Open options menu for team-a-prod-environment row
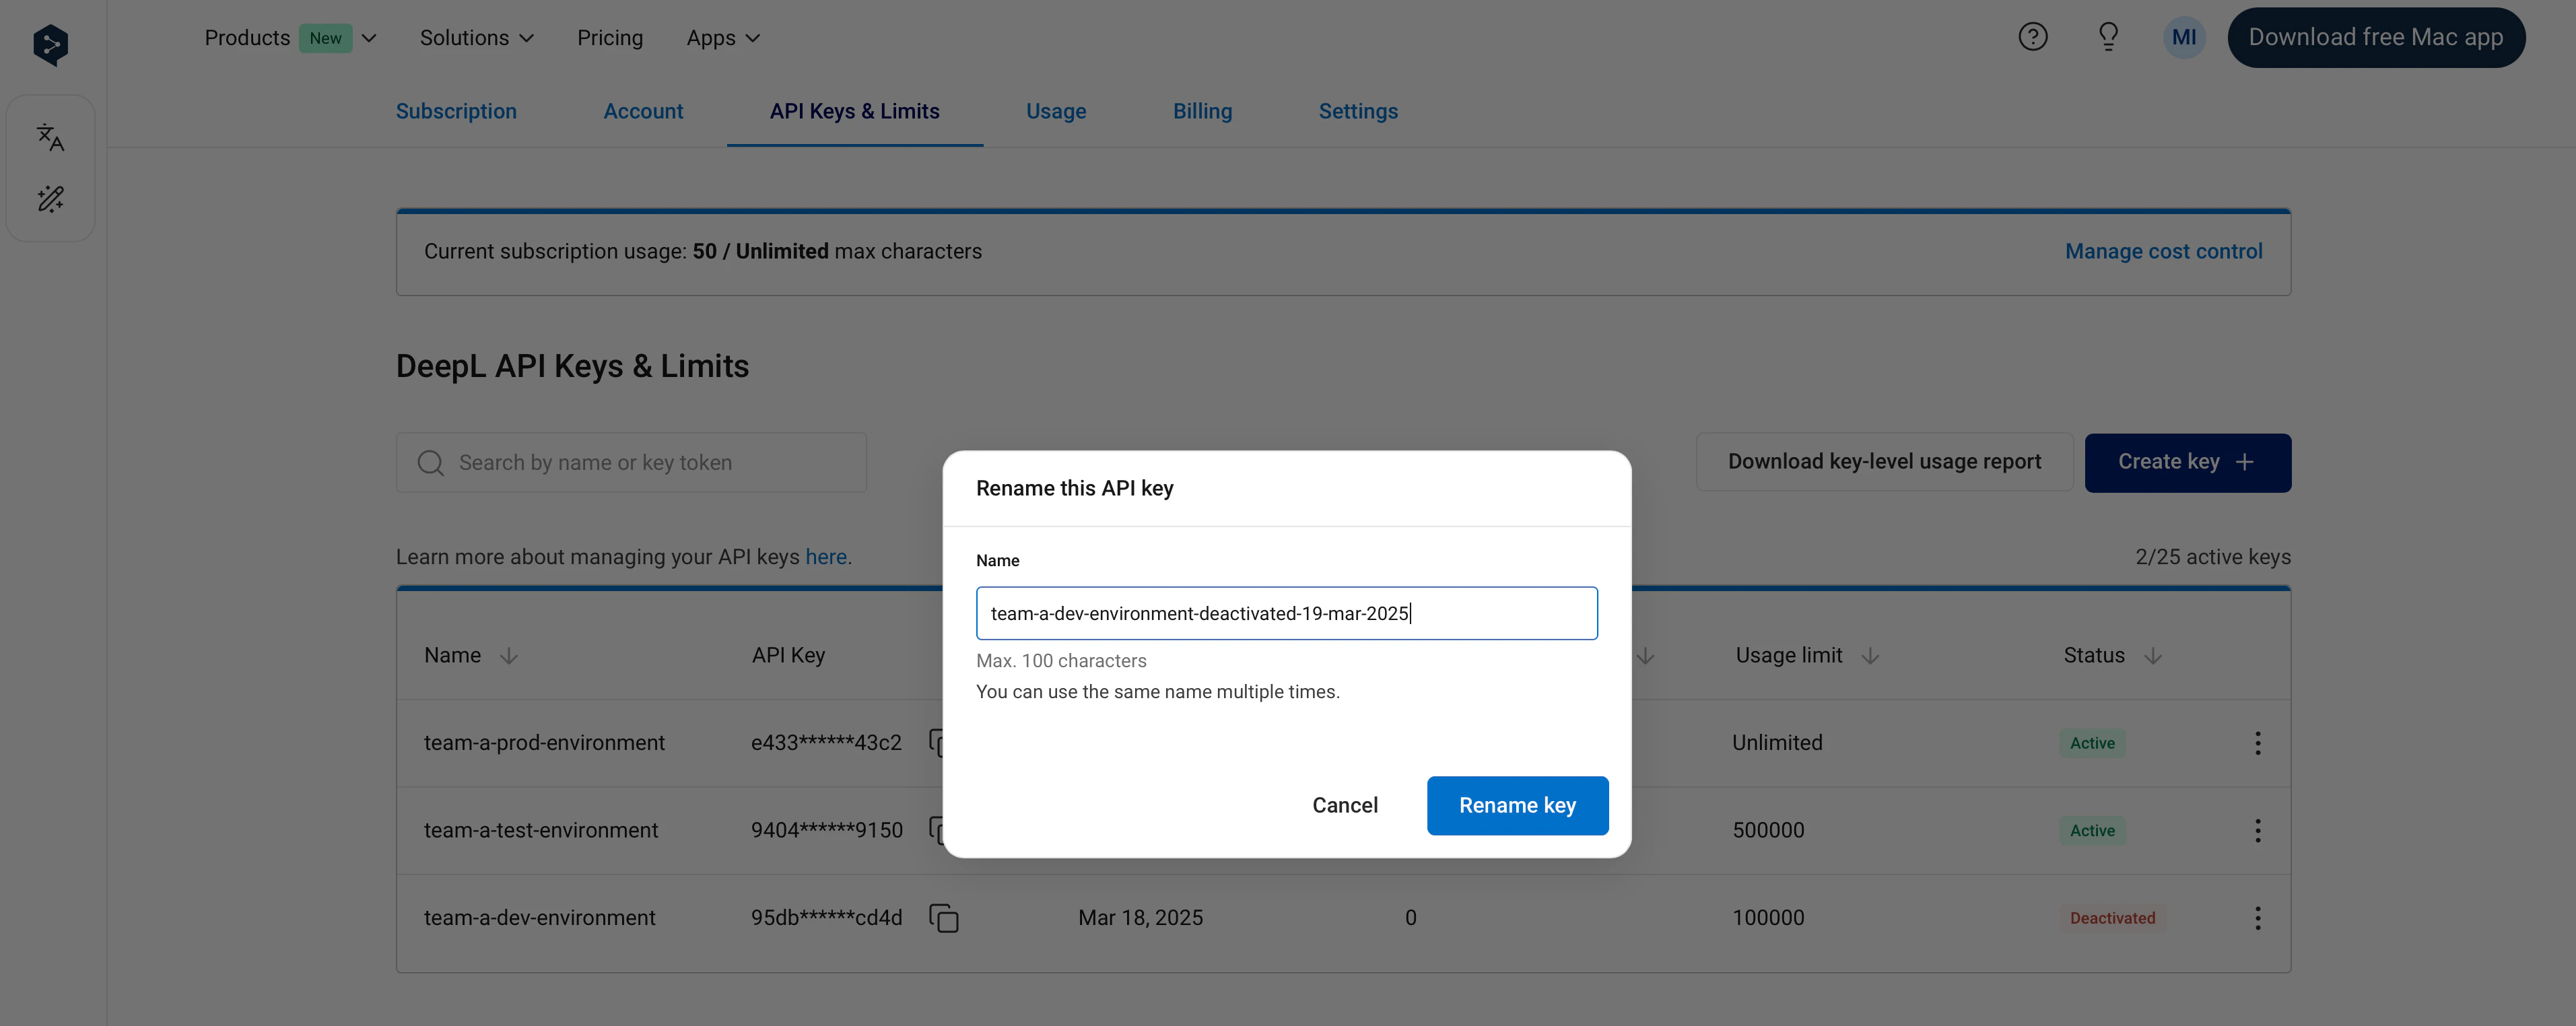This screenshot has height=1026, width=2576. coord(2257,743)
